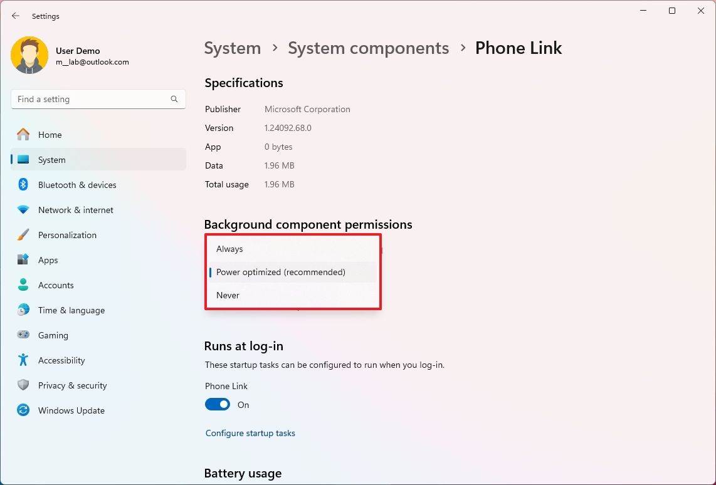Select Always for background component permissions

(229, 248)
